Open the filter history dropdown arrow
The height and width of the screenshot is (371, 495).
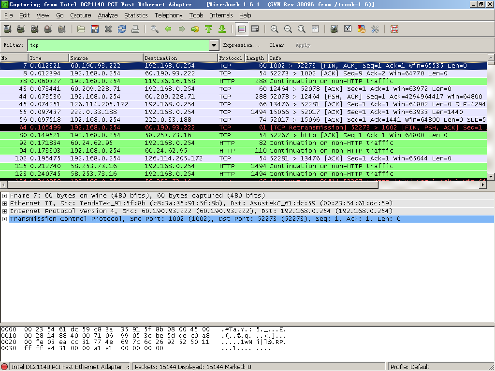214,45
